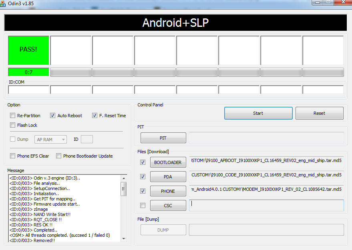
Task: Click the BOOTLOADER file button
Action: coord(168,162)
